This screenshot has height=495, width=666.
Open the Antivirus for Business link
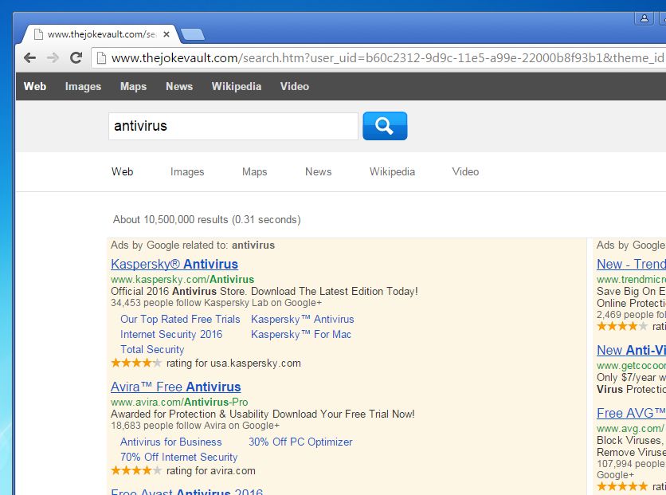[170, 442]
